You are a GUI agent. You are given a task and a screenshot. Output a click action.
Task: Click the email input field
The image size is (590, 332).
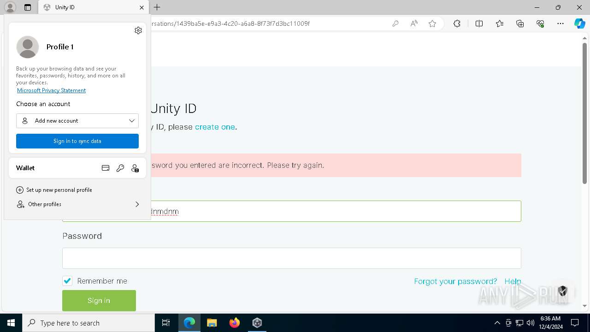pyautogui.click(x=291, y=211)
